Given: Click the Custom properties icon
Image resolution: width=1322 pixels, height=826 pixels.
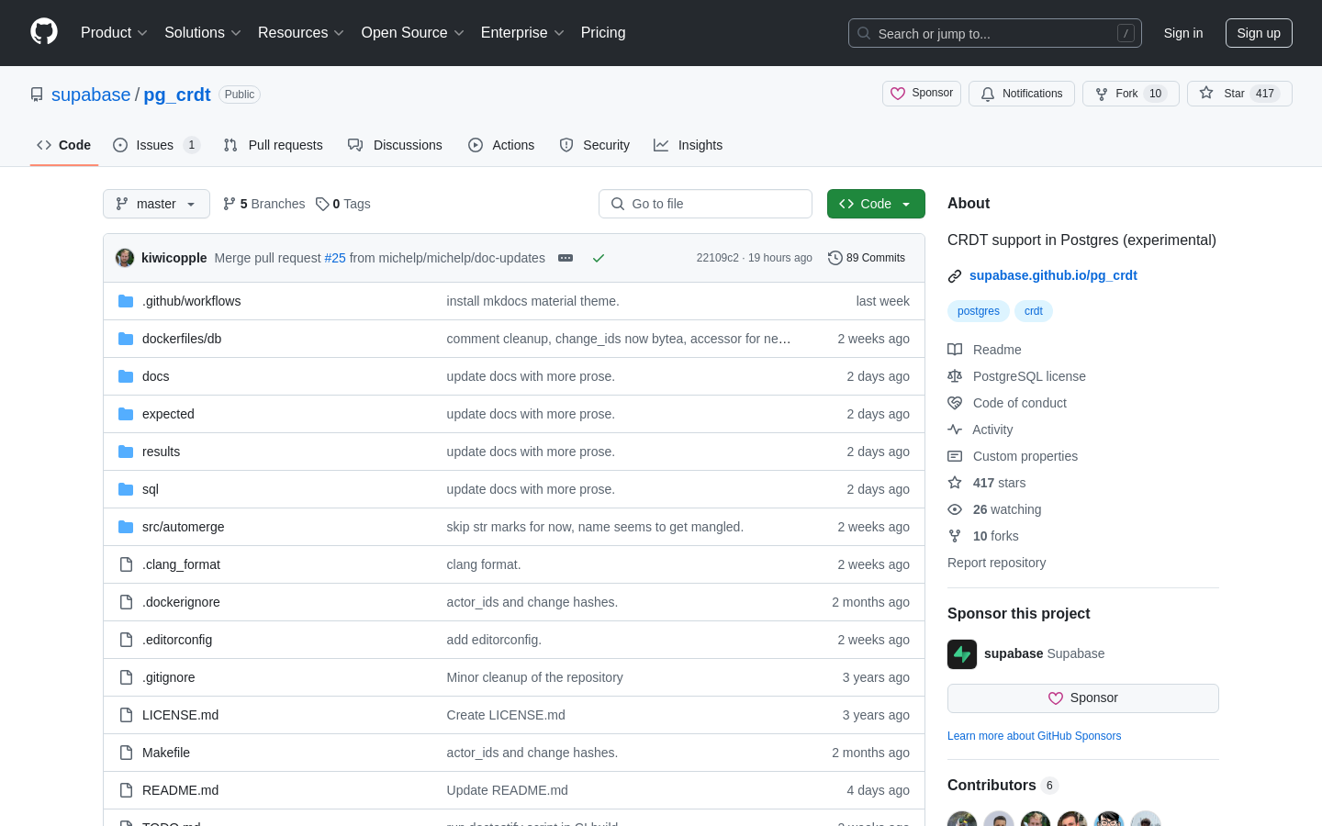Looking at the screenshot, I should pyautogui.click(x=955, y=456).
